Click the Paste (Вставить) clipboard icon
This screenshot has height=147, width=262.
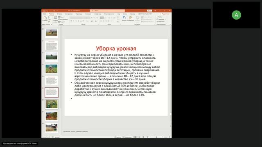tap(45, 18)
